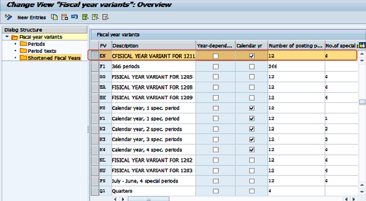Screen dimensions: 366x201
Task: Click the Undo Change icon
Action: coord(74,17)
